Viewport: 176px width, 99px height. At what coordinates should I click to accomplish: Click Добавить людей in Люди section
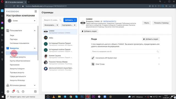tap(151, 39)
